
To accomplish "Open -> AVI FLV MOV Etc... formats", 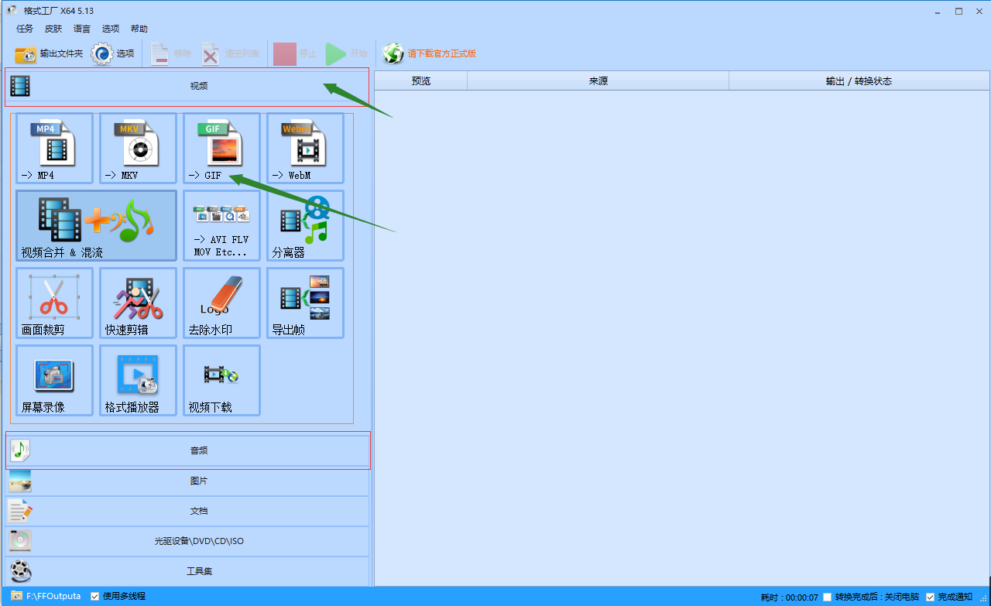I will (221, 226).
